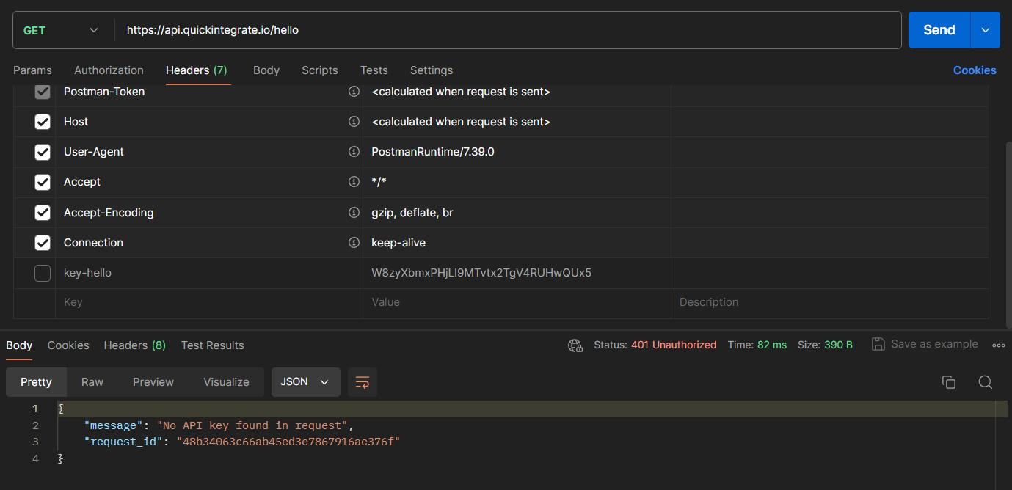Image resolution: width=1012 pixels, height=490 pixels.
Task: Enable the key-hello header checkbox
Action: click(43, 273)
